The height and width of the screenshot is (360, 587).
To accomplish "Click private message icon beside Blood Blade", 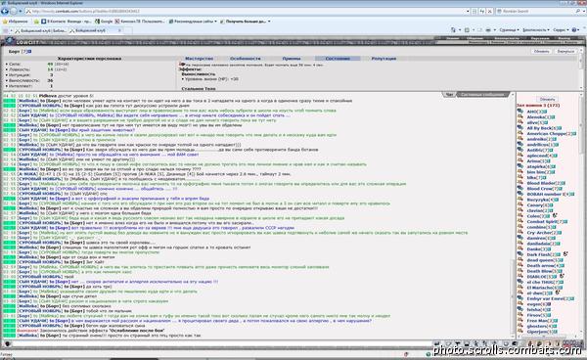I will click(520, 183).
